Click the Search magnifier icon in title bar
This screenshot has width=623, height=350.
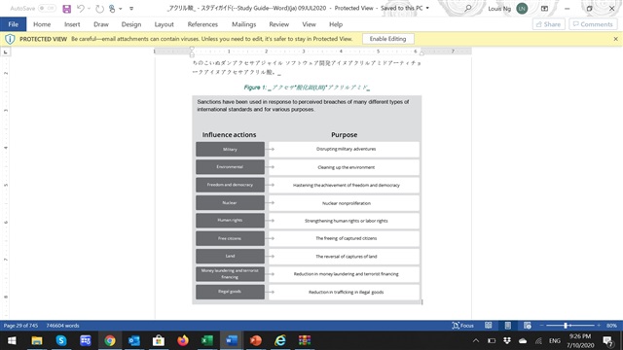[x=468, y=9]
